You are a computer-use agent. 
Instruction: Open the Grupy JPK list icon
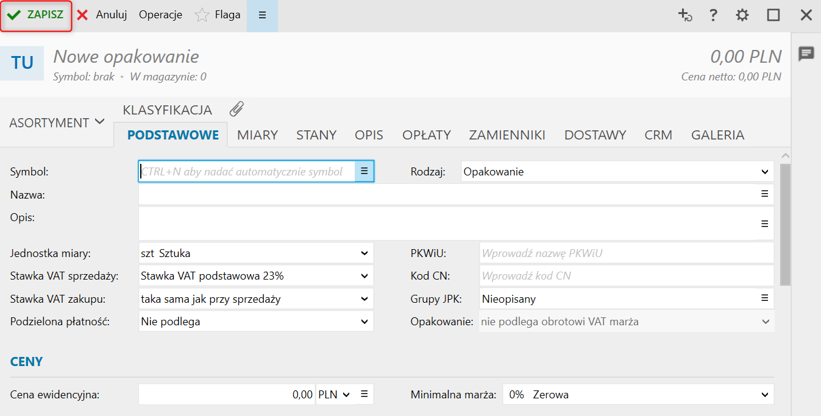(x=764, y=298)
